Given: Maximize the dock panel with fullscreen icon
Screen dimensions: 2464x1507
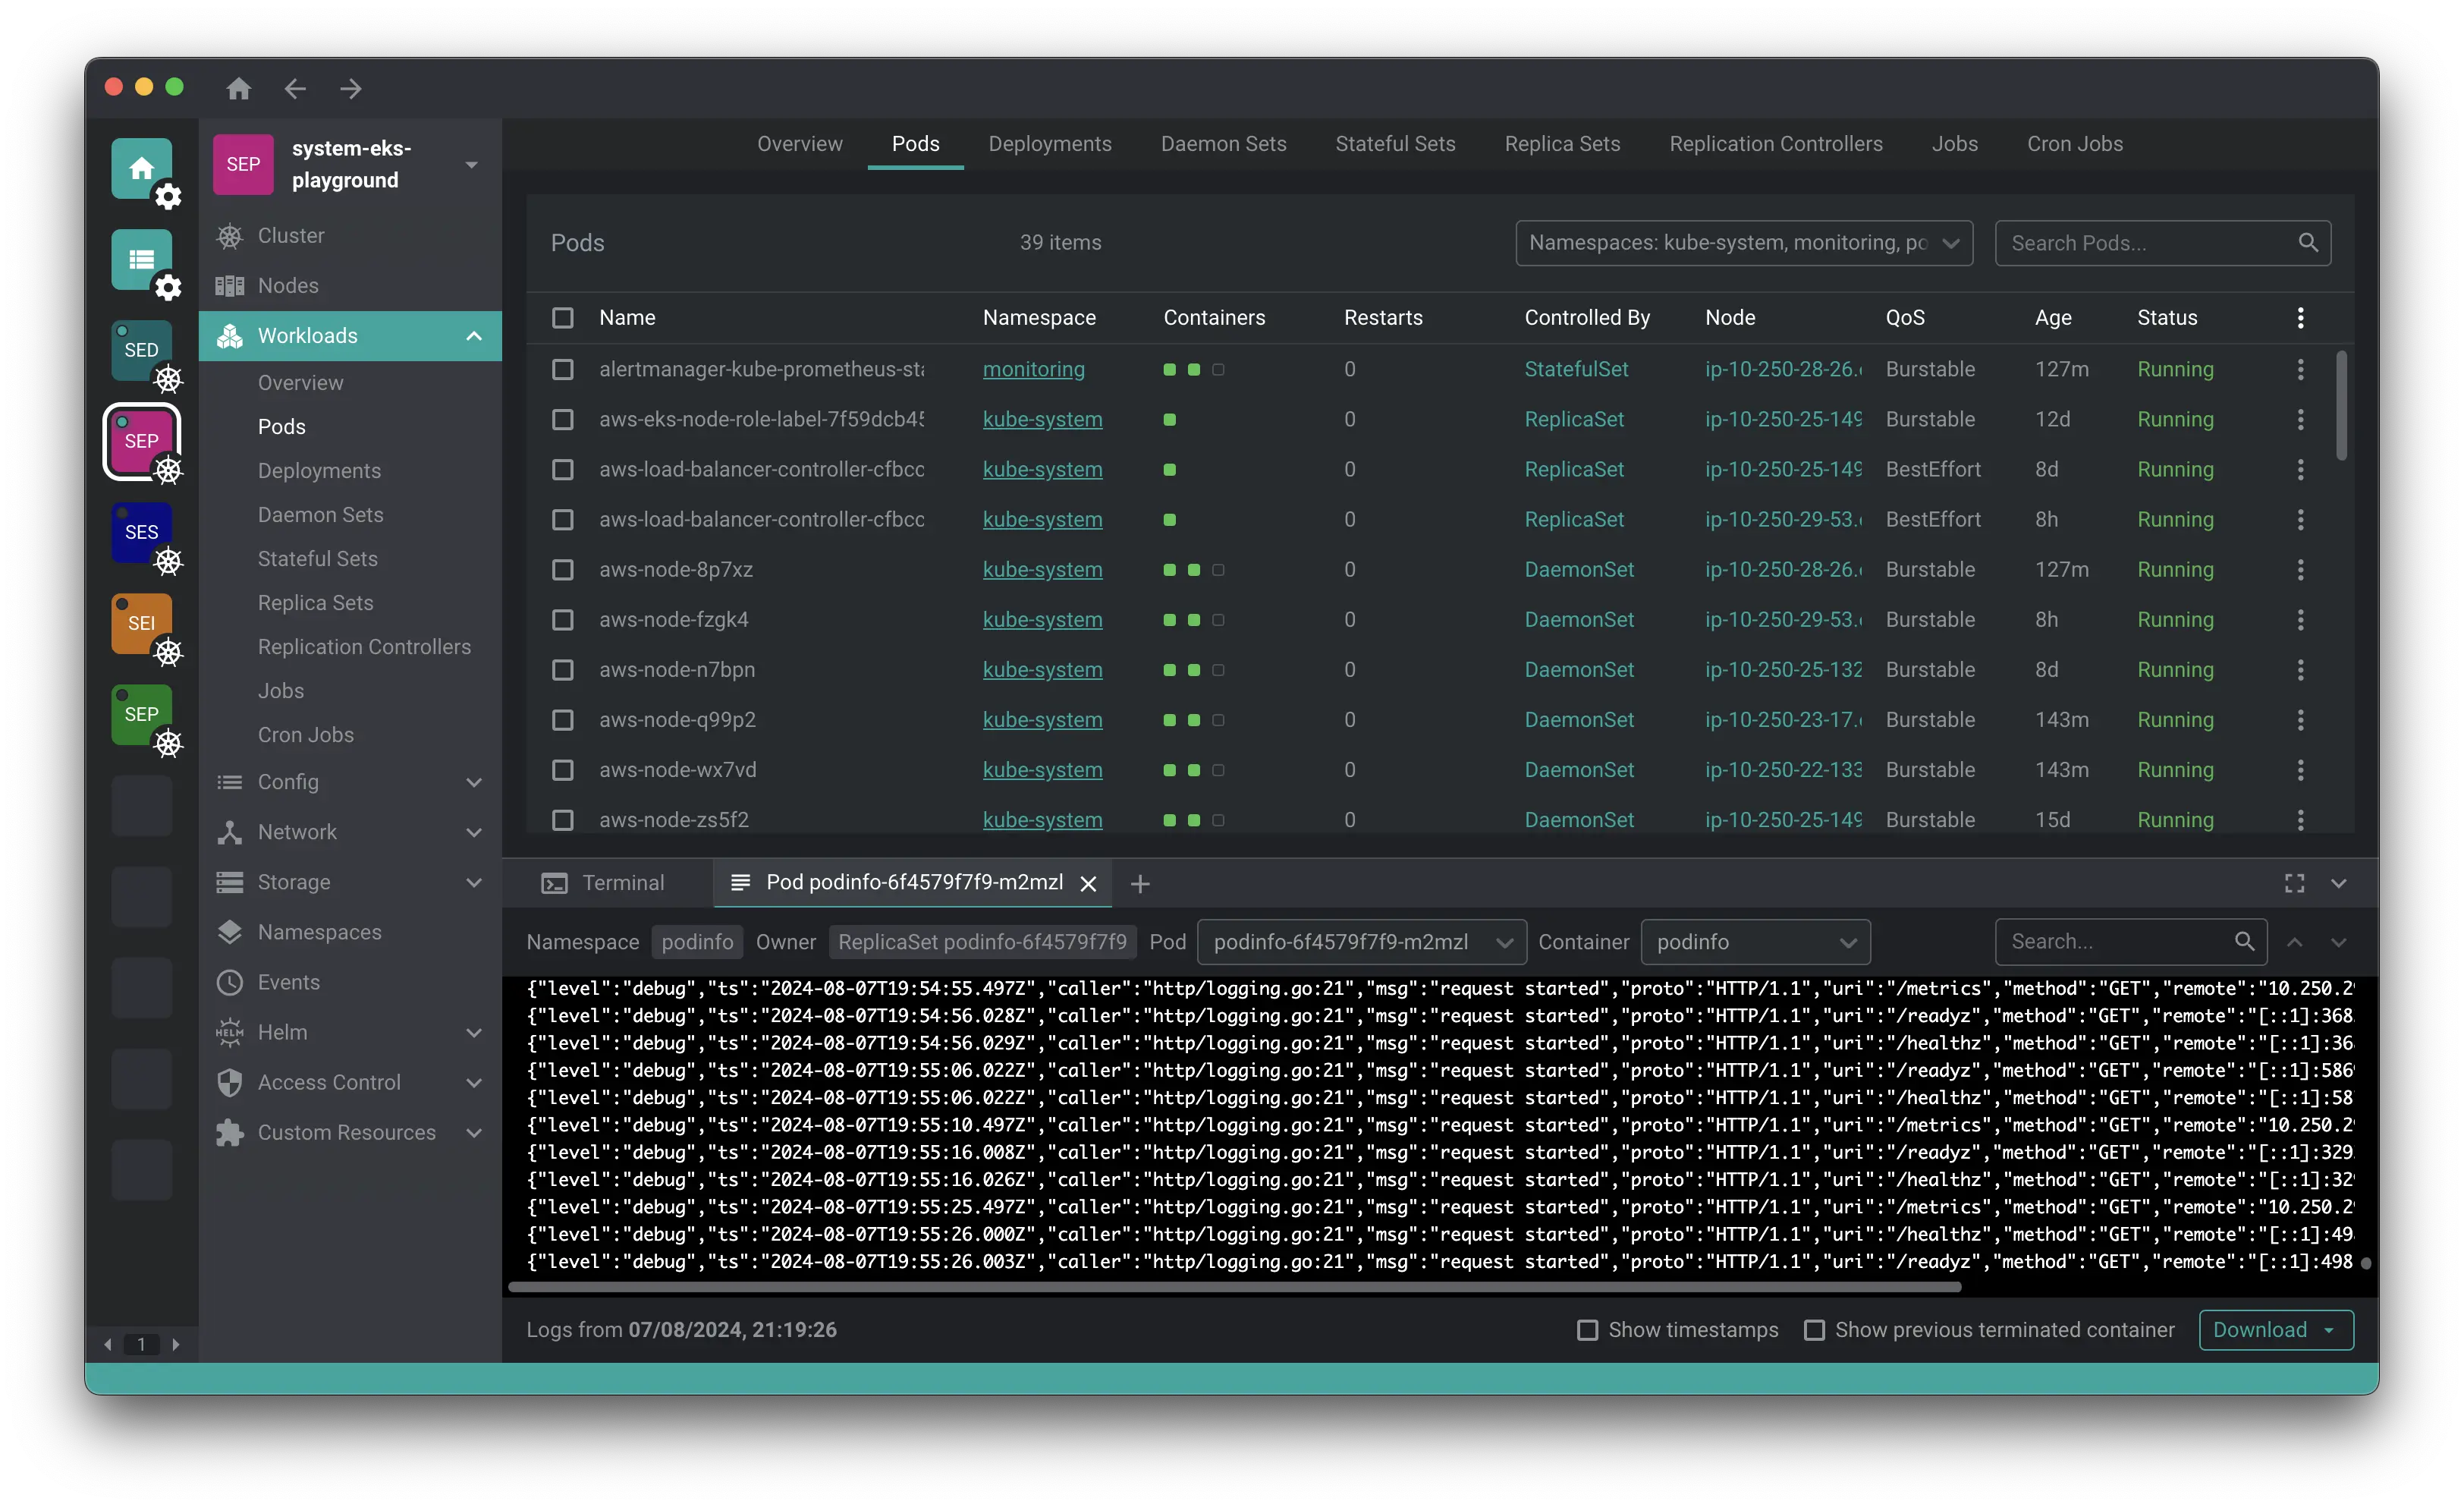Looking at the screenshot, I should pos(2294,883).
